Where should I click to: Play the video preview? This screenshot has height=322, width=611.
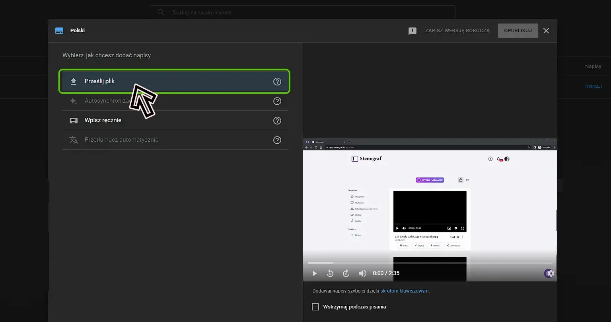coord(314,273)
